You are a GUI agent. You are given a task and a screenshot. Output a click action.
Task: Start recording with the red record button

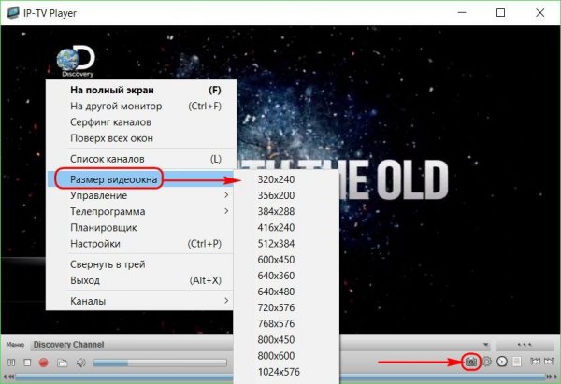point(44,362)
